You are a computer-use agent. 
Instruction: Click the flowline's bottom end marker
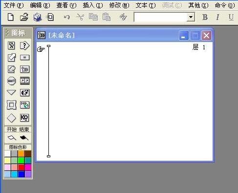(48, 156)
